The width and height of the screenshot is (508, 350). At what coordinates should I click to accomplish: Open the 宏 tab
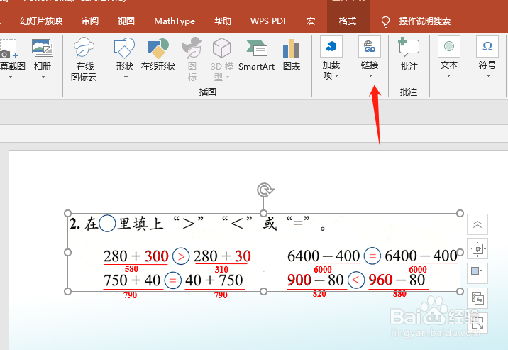310,21
